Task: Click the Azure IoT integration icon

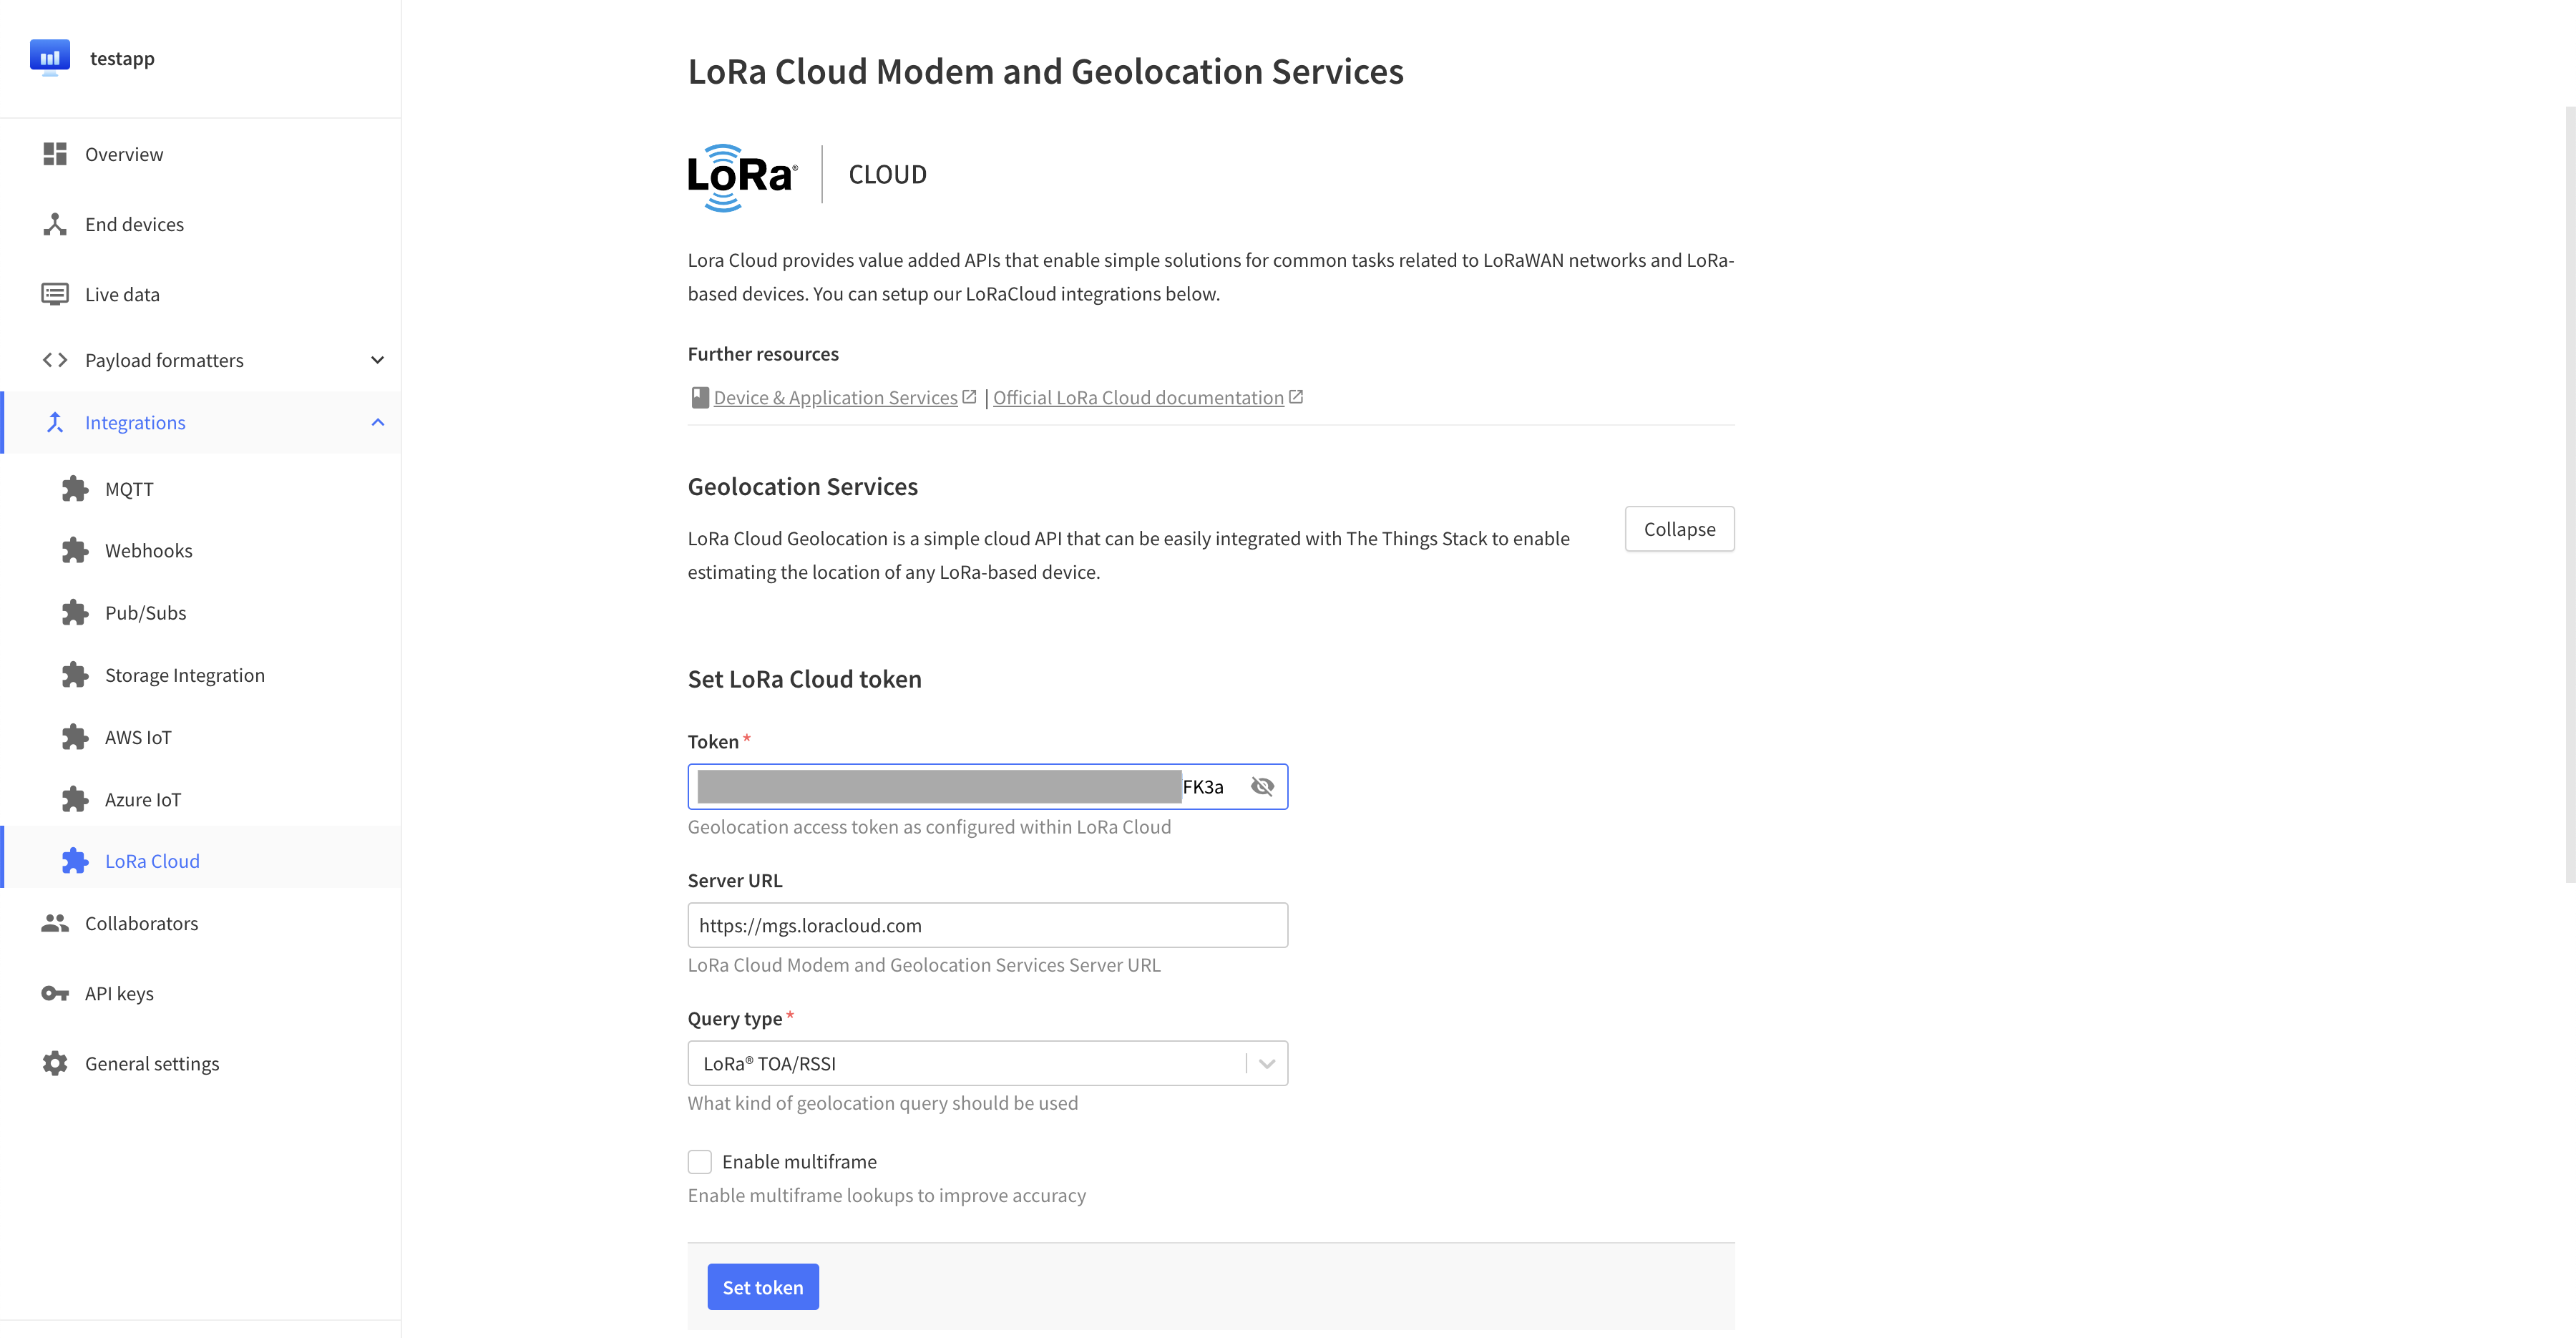Action: 75,798
